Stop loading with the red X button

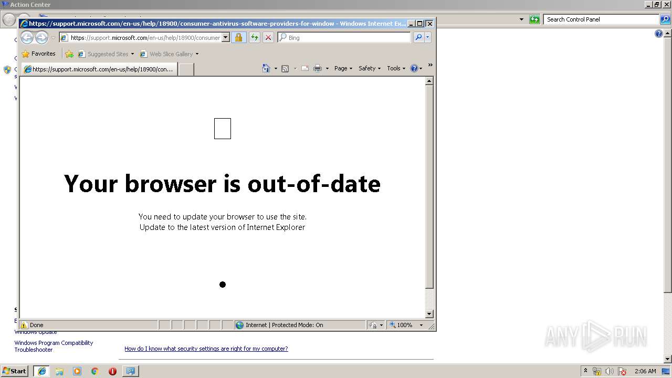[x=268, y=37]
